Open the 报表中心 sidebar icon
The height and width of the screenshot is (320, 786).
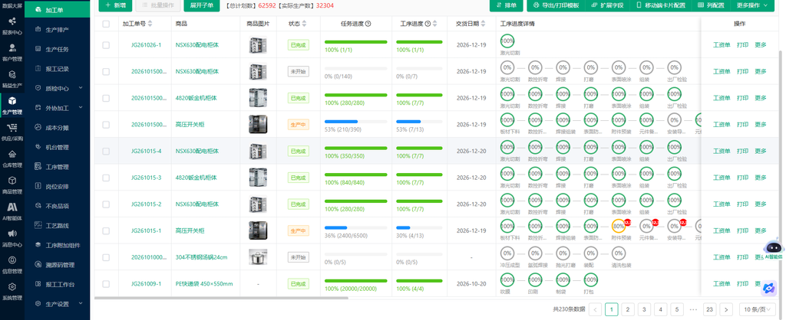tap(12, 21)
